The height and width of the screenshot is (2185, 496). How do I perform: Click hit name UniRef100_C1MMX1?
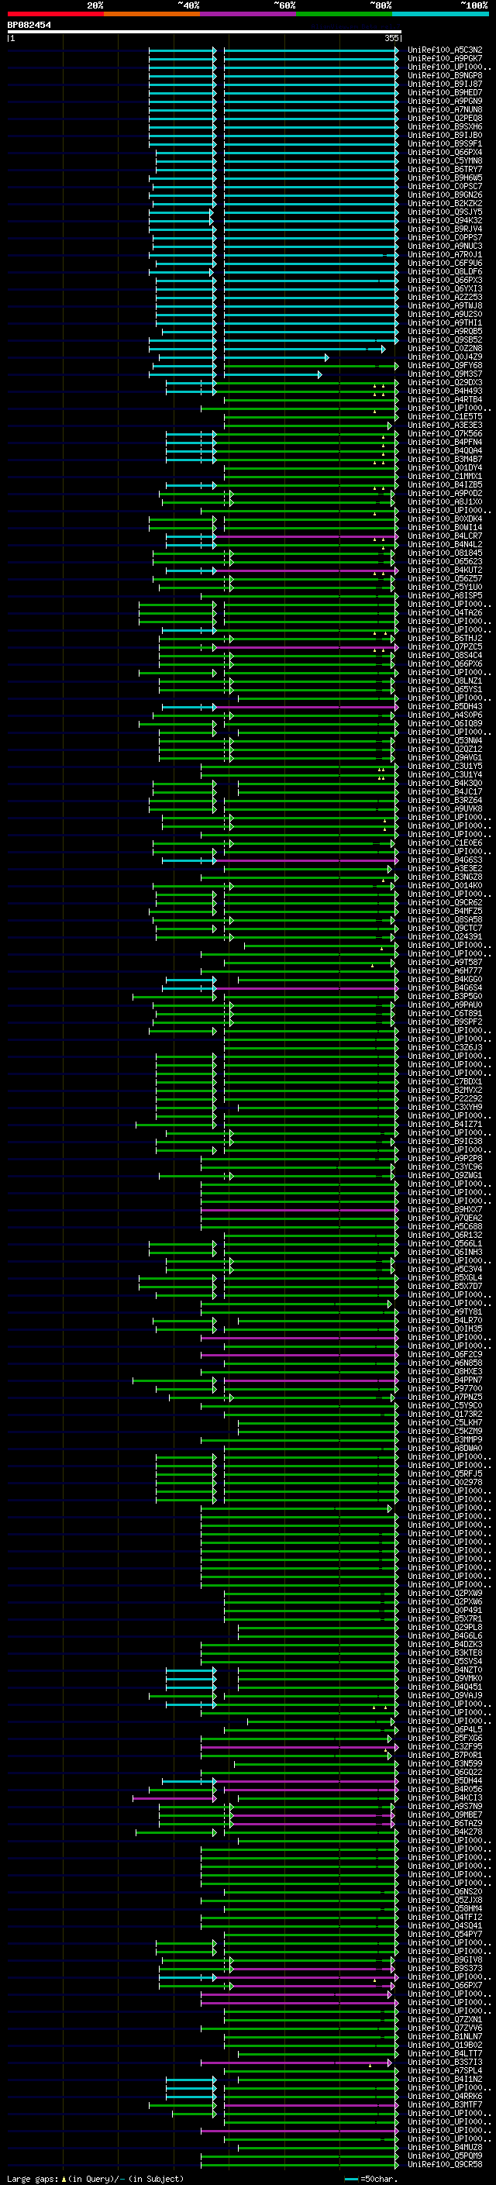click(x=445, y=476)
